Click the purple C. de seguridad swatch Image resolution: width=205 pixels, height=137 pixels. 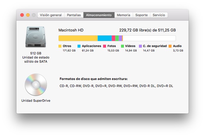coord(140,46)
